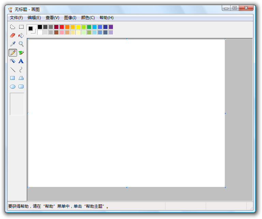Click the Paint app icon in title bar

tap(10, 10)
